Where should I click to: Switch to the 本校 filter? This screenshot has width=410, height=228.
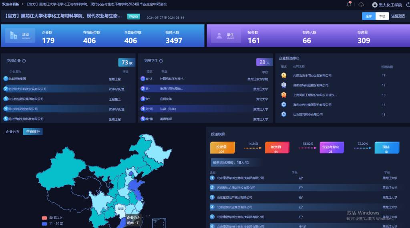pyautogui.click(x=382, y=16)
